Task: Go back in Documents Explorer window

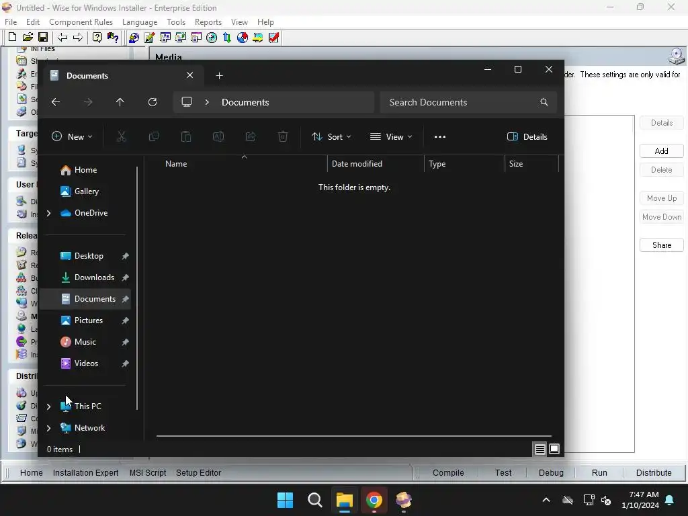Action: (x=56, y=102)
